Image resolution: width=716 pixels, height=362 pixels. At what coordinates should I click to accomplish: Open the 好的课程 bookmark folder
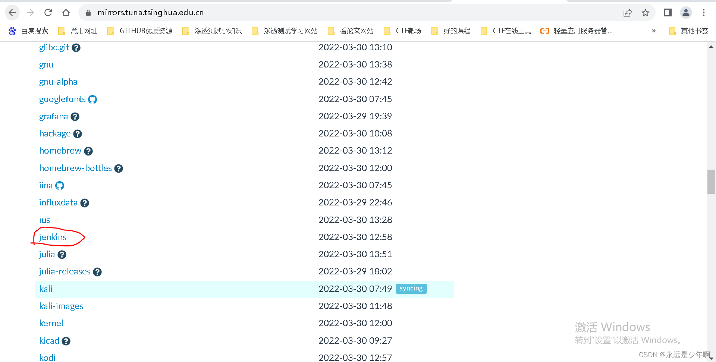coord(451,31)
